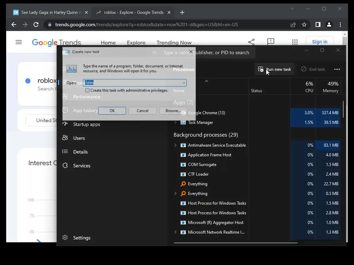Click the first Everything magnifier icon
Viewport: 354px width, 265px height.
tap(183, 184)
